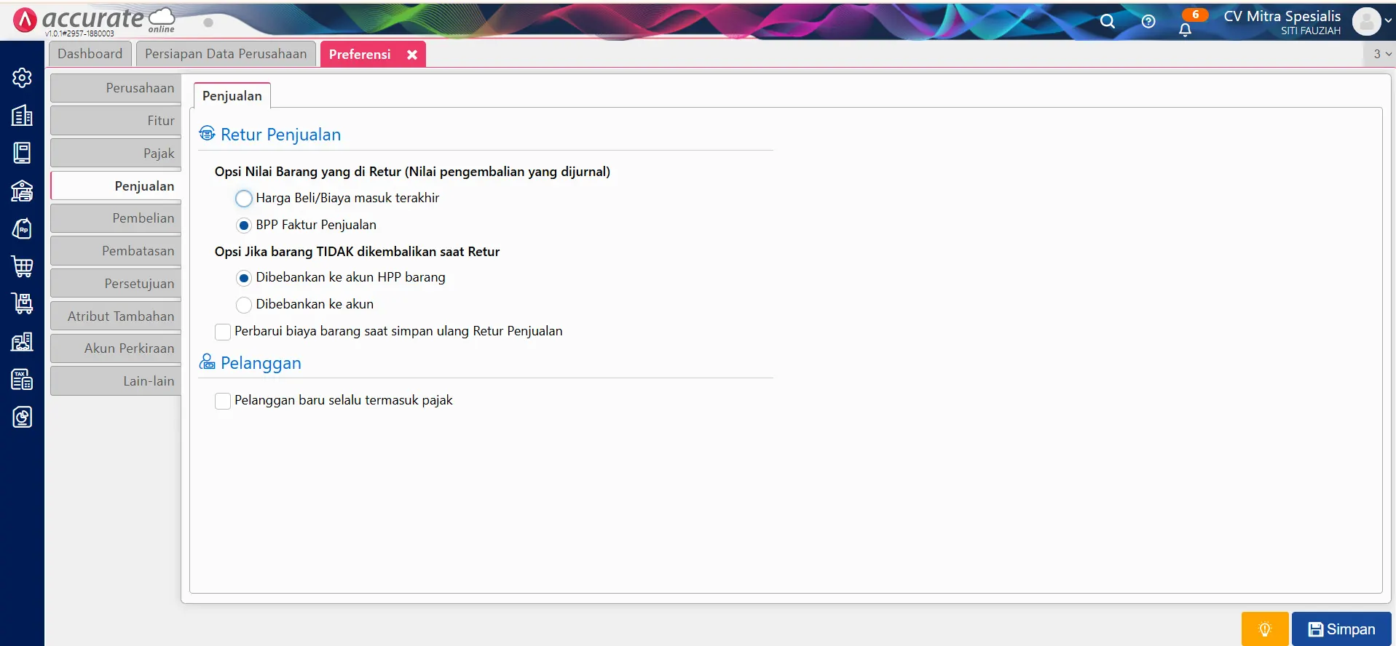Click the Rp price tag sidebar icon

click(22, 228)
